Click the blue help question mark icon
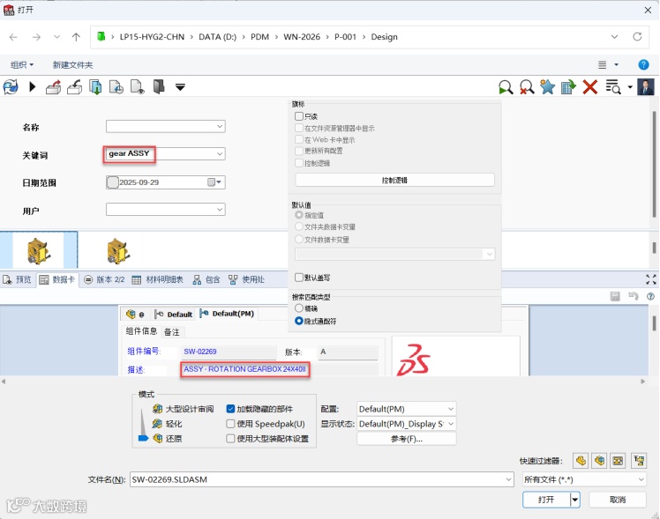Image resolution: width=660 pixels, height=519 pixels. coord(643,64)
